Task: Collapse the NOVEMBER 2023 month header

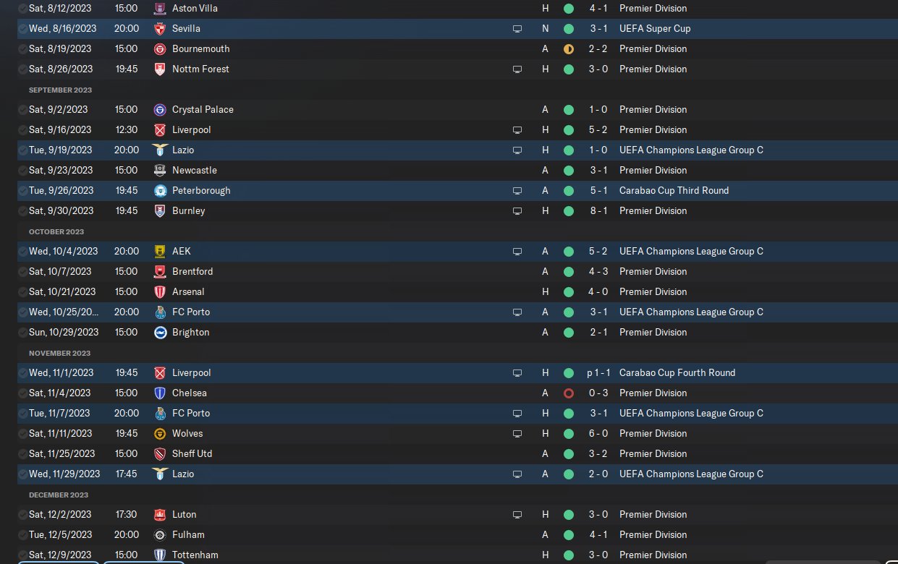Action: click(x=59, y=354)
